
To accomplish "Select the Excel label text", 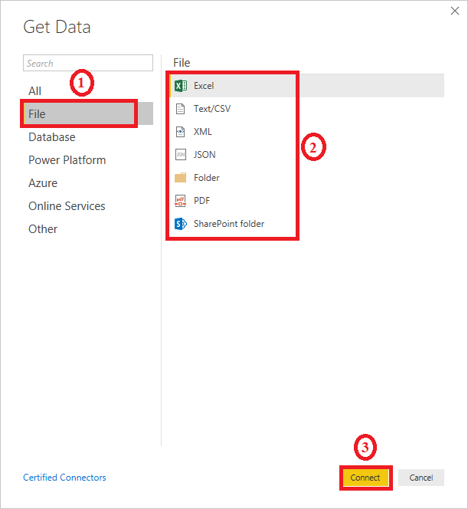I will [x=204, y=86].
